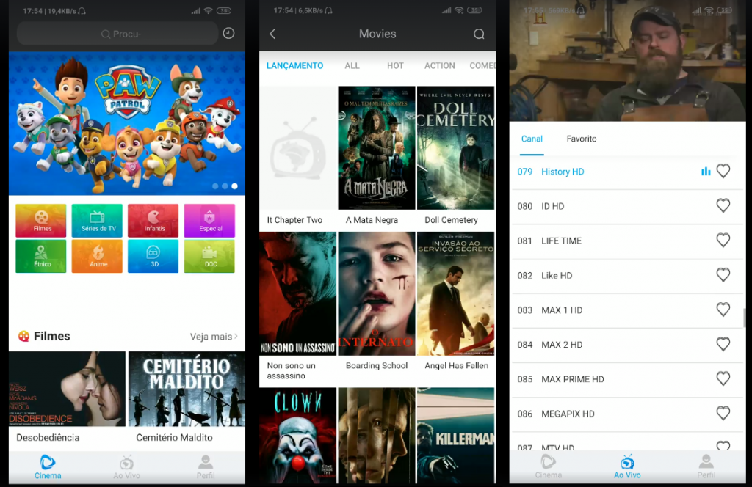
Task: Select Cinema in the home screen's bottom bar
Action: pos(48,467)
